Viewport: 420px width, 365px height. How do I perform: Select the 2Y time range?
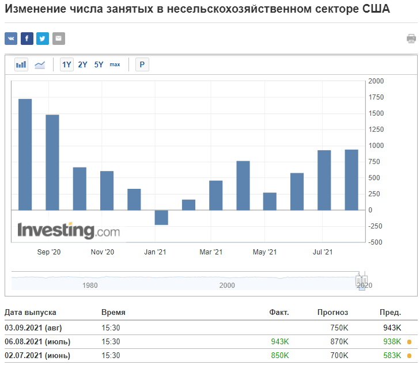pos(83,64)
